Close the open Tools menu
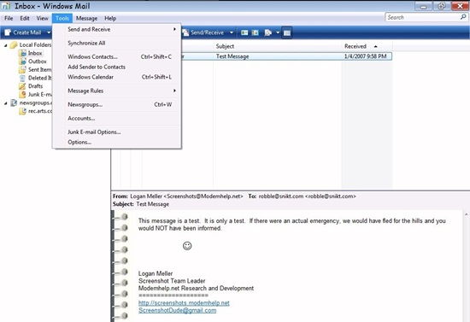The height and width of the screenshot is (322, 470). click(x=62, y=18)
